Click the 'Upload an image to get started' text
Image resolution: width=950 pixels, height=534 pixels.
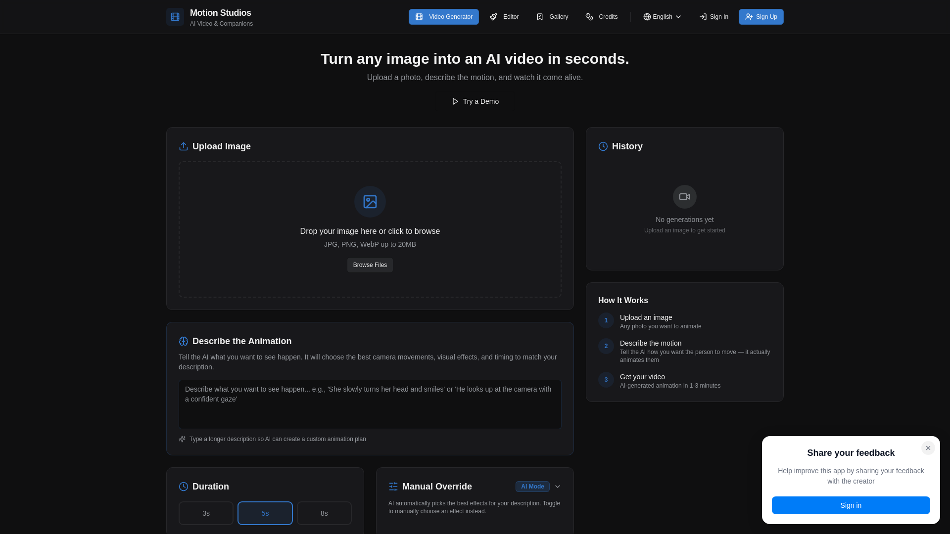pos(685,230)
